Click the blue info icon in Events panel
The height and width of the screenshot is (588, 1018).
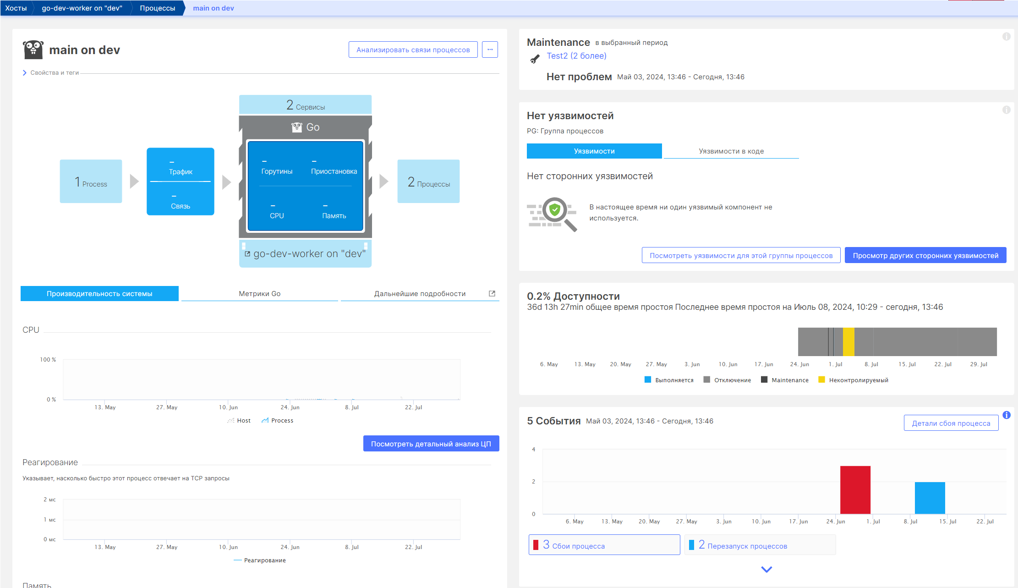pyautogui.click(x=1006, y=415)
